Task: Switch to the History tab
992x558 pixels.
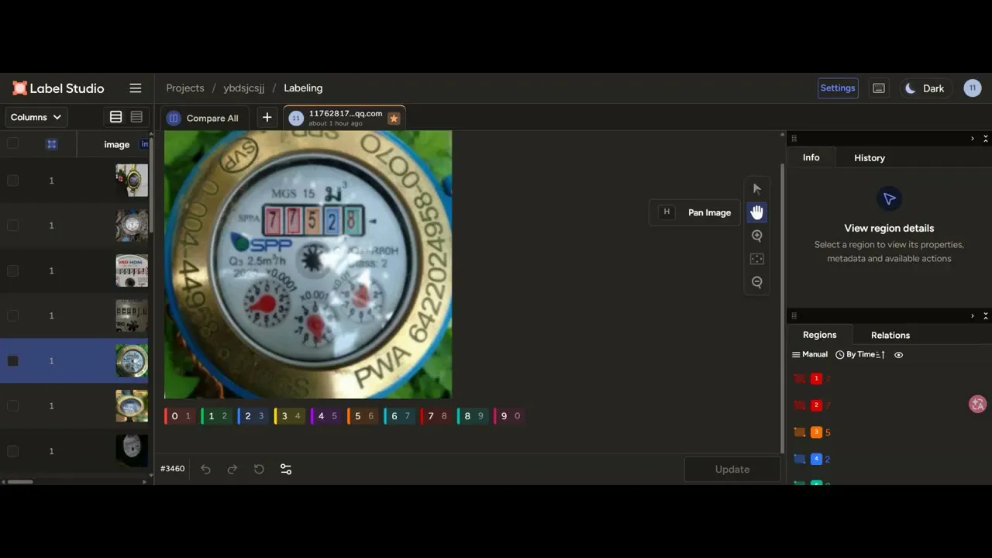Action: 870,157
